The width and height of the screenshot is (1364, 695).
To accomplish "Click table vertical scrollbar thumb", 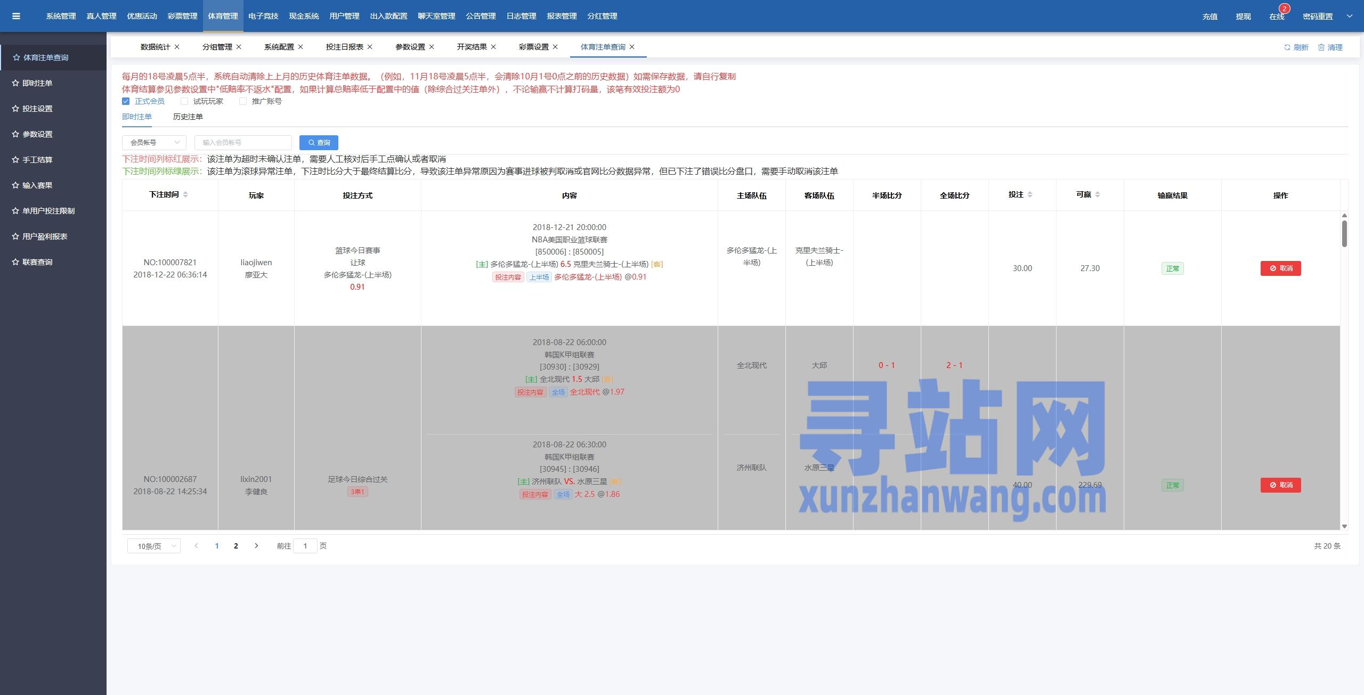I will click(x=1344, y=234).
